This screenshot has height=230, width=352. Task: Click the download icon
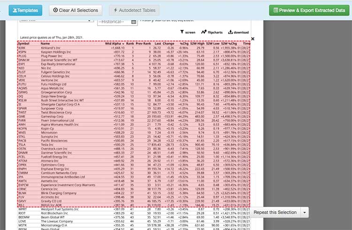point(238,32)
